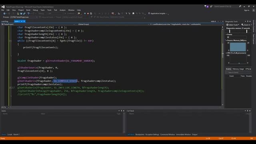Open the Autos panel options dropdown
256x144 pixels.
[119, 111]
